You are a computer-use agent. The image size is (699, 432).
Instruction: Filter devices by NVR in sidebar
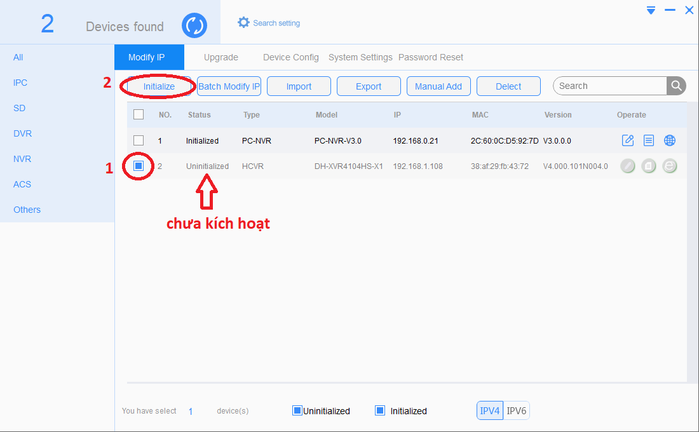click(22, 159)
